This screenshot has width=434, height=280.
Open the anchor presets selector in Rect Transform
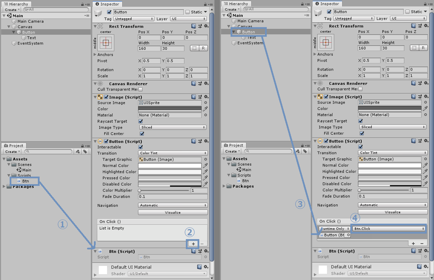pos(105,43)
